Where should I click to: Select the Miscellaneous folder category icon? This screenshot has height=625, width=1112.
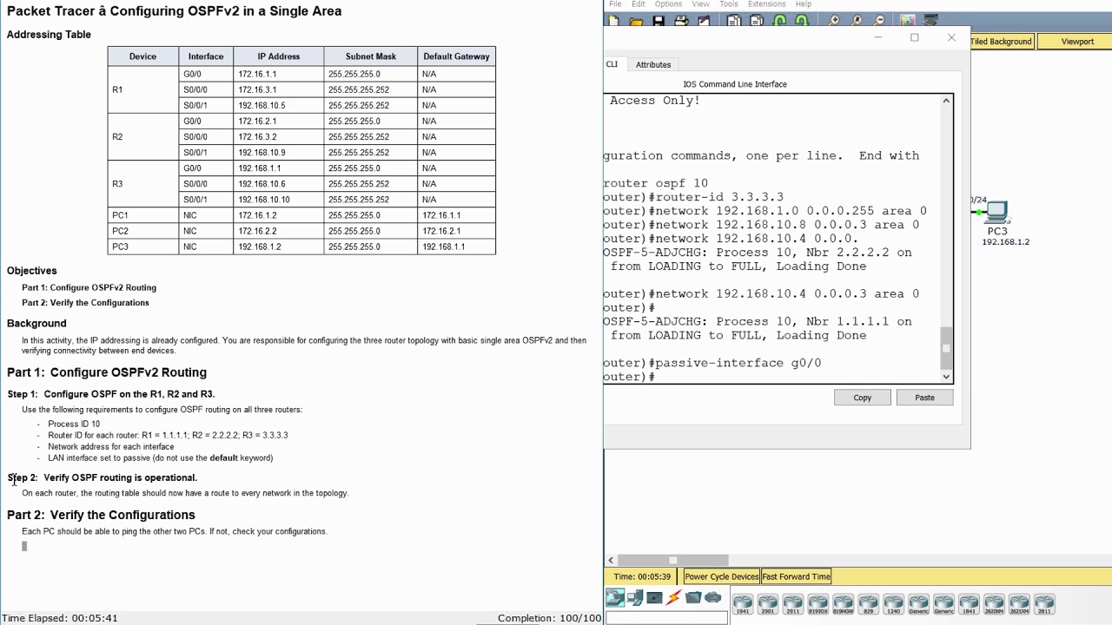[x=693, y=597]
